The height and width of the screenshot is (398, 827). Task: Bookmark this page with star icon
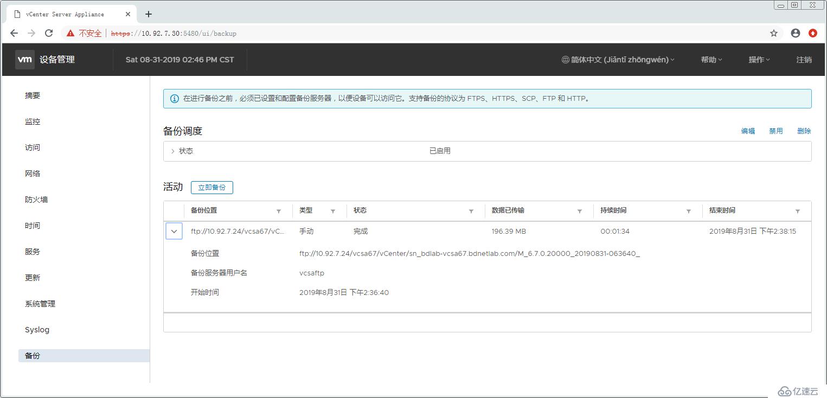[774, 33]
